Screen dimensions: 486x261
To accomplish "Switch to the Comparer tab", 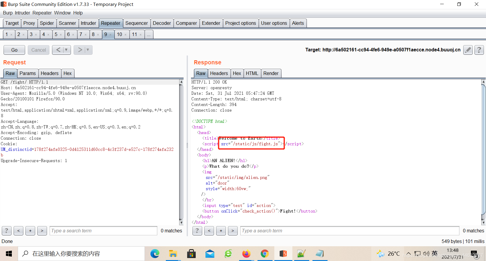I will pos(186,23).
